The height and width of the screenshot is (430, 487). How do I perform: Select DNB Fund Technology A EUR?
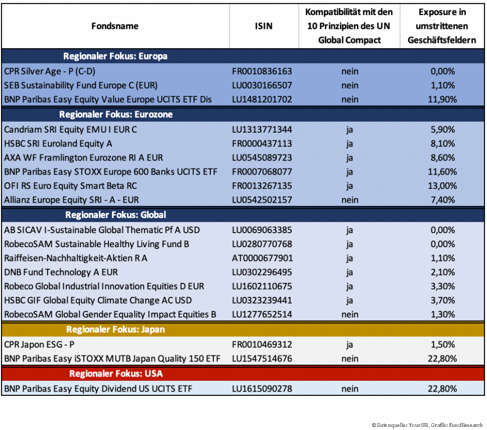[61, 272]
